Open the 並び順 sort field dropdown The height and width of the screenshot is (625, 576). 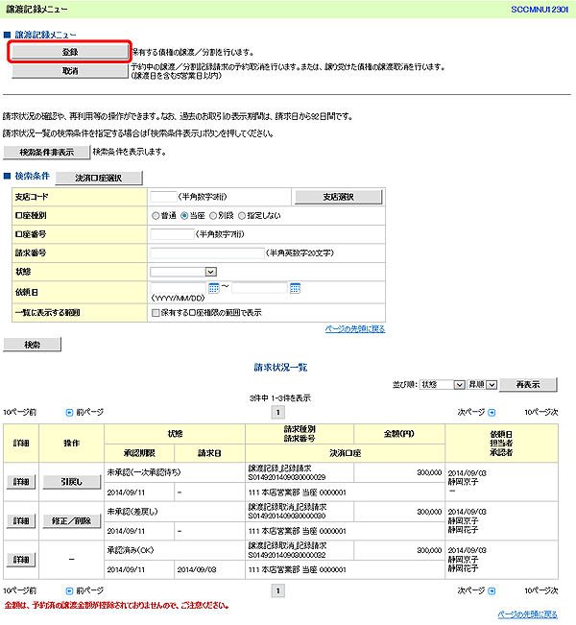click(443, 385)
